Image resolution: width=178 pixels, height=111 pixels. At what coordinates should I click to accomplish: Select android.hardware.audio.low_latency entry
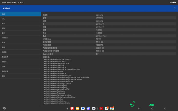(57, 59)
